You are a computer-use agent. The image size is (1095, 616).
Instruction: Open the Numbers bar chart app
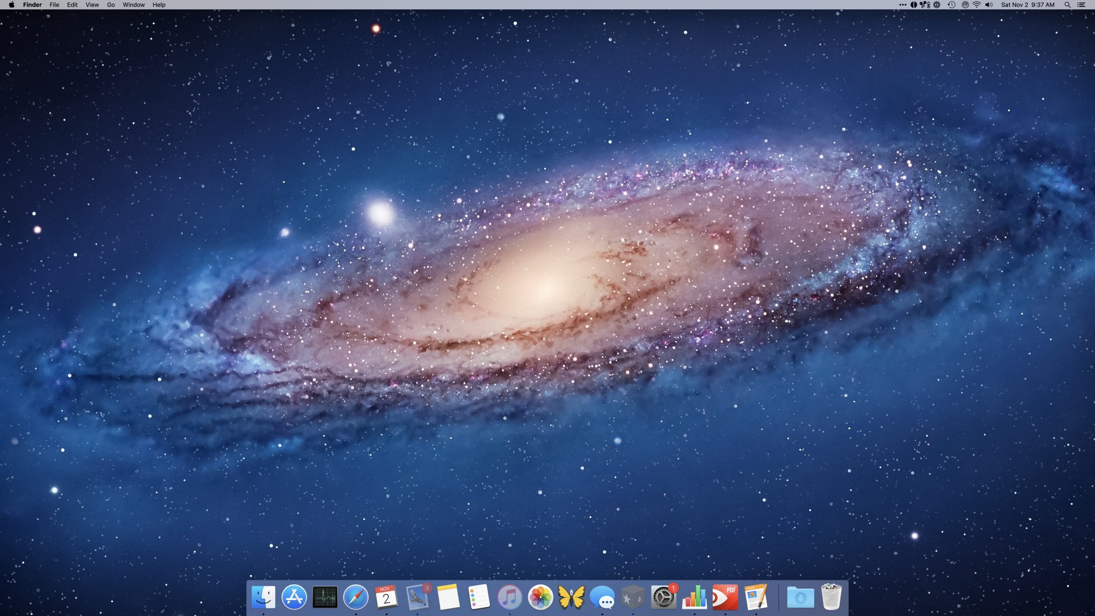tap(694, 597)
